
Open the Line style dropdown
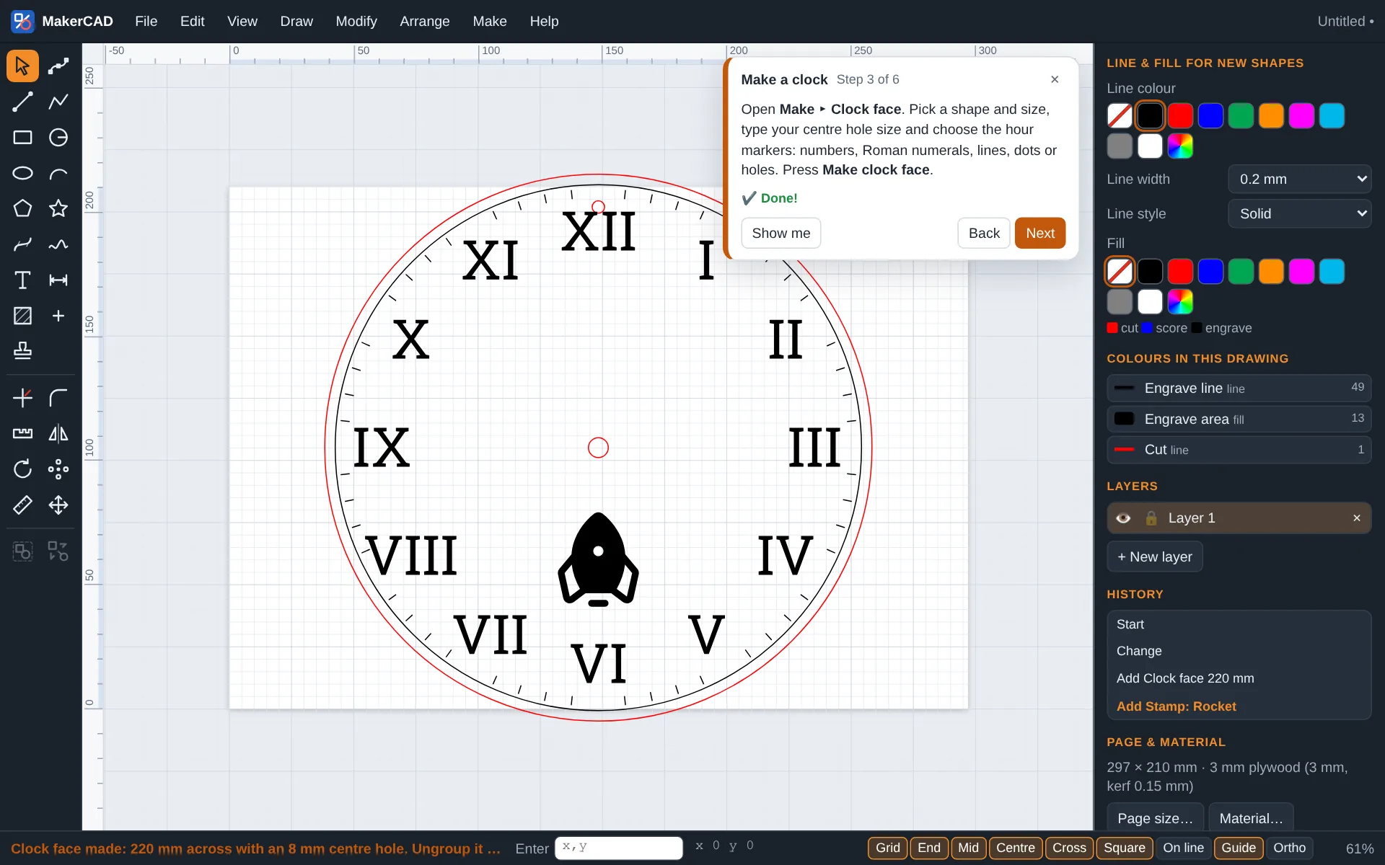(1299, 213)
